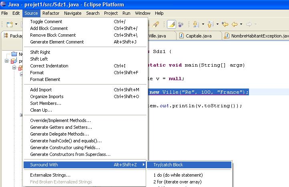Open the Window menu
The width and height of the screenshot is (289, 187).
(x=142, y=13)
